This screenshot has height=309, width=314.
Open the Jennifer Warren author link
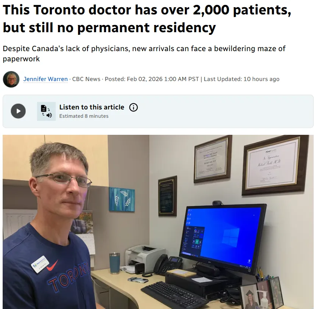(x=45, y=79)
